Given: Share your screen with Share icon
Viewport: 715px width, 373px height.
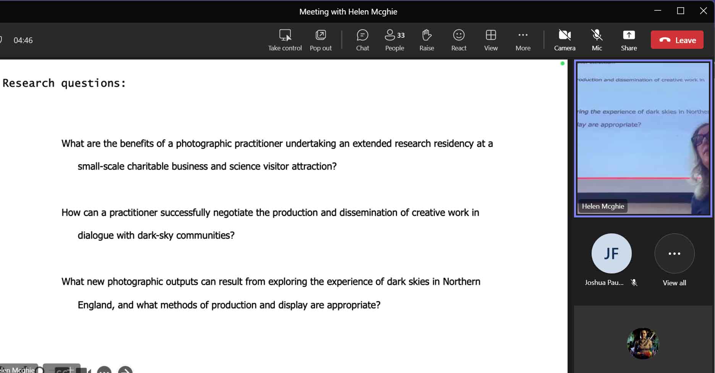Looking at the screenshot, I should [x=628, y=40].
